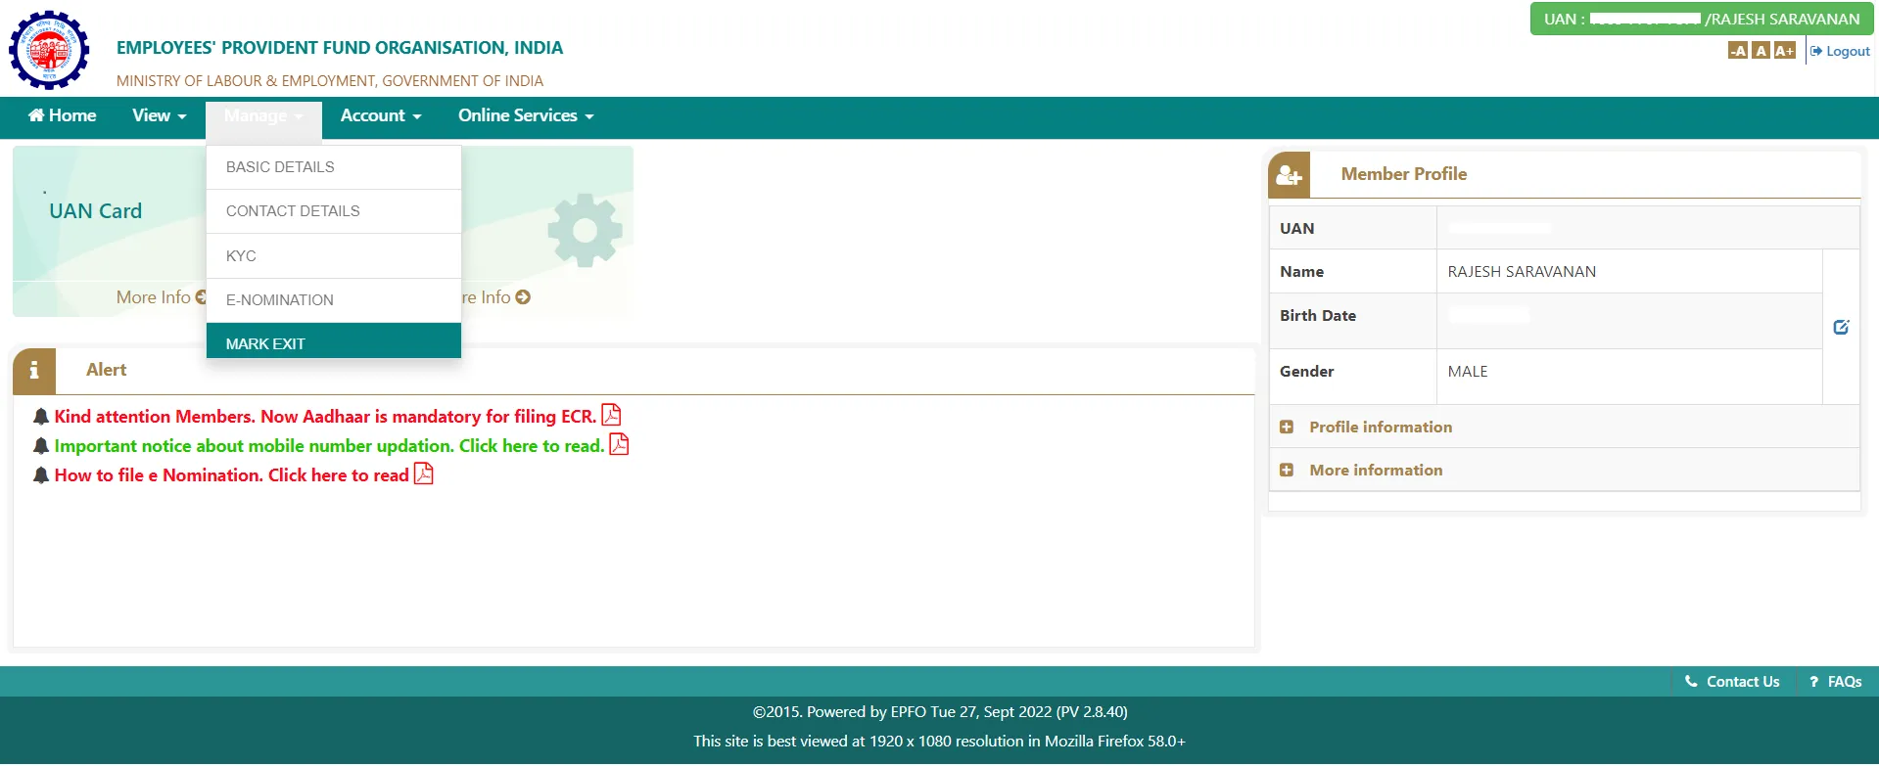Open How to file e Nomination guide
1879x766 pixels.
point(231,475)
